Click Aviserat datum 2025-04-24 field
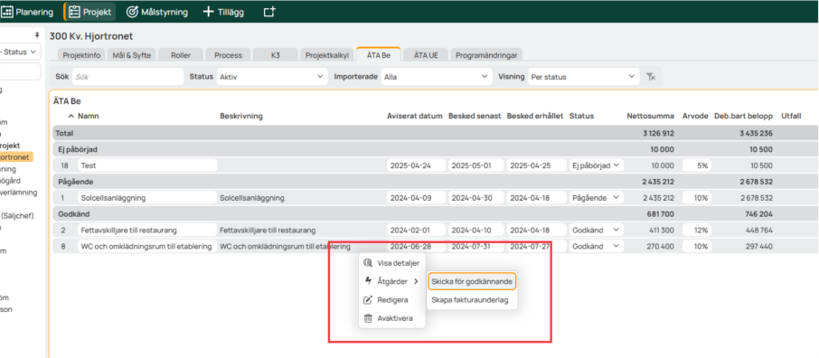Viewport: 819px width, 358px height. 417,165
